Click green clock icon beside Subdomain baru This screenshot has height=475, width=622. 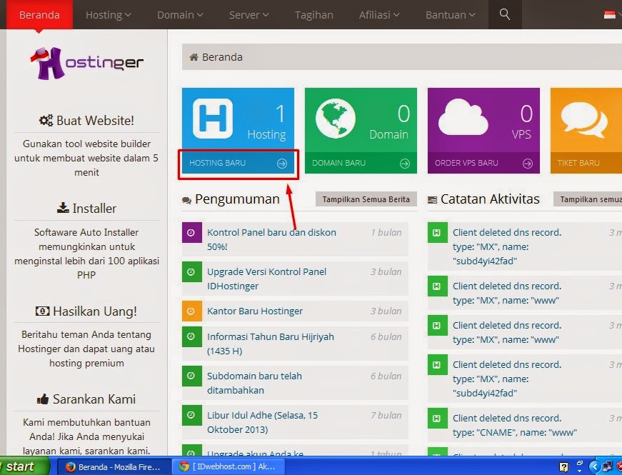click(192, 376)
